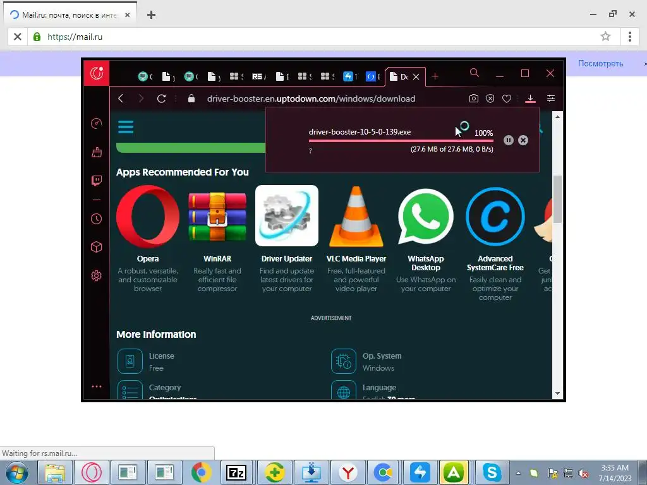Image resolution: width=647 pixels, height=485 pixels.
Task: Click the three-dots sidebar setup icon
Action: pyautogui.click(x=97, y=386)
